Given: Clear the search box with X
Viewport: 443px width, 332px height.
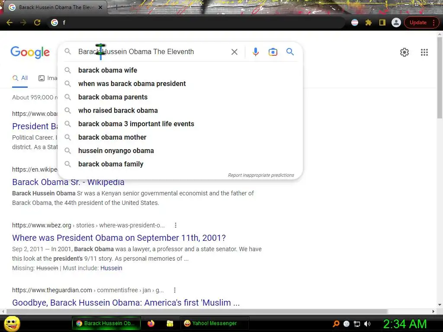Looking at the screenshot, I should 234,52.
